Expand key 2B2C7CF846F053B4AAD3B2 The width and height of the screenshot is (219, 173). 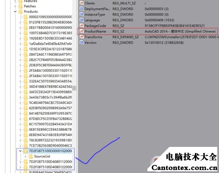click(20, 60)
